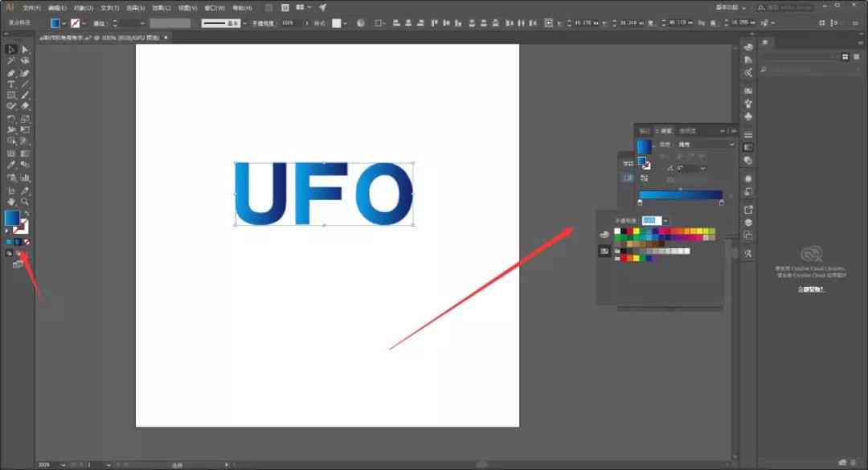This screenshot has width=868, height=470.
Task: Open the 对象 (Object) menu
Action: (83, 8)
